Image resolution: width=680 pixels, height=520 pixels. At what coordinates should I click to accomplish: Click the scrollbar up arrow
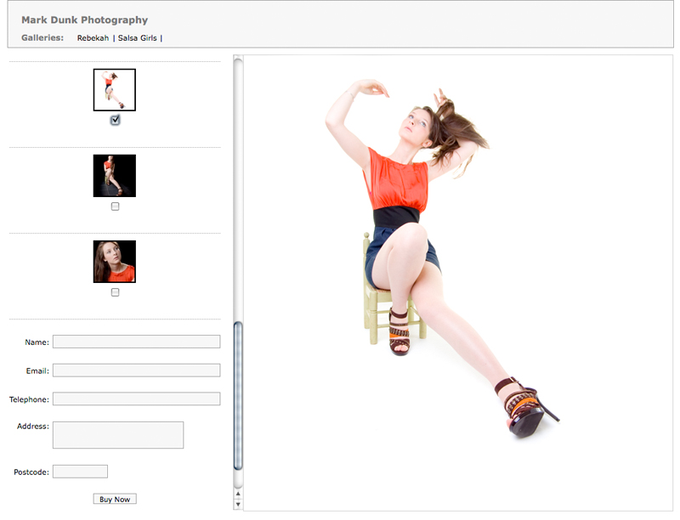click(238, 494)
